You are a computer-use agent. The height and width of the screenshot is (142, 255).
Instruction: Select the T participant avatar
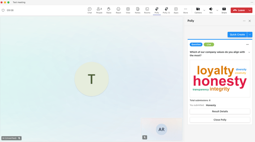(x=92, y=79)
